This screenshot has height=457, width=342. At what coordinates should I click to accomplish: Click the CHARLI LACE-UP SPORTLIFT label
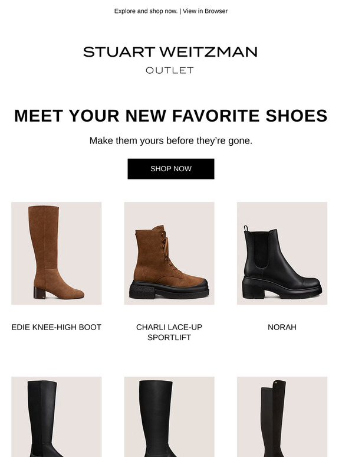[169, 332]
